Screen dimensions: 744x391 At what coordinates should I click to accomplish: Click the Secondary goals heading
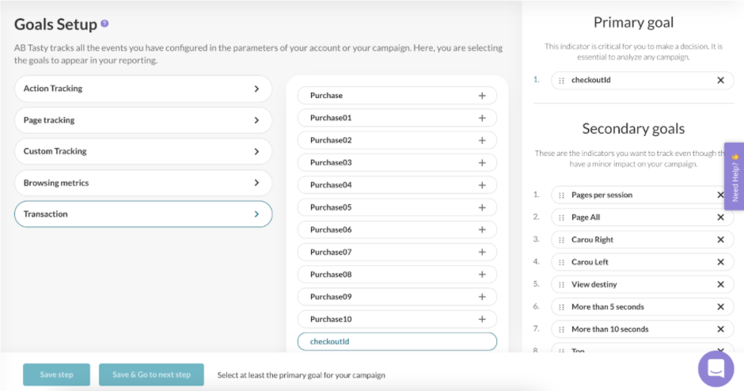pos(633,128)
